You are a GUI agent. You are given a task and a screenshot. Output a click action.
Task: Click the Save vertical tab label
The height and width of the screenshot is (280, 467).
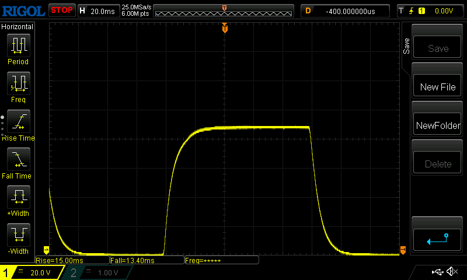coord(406,46)
